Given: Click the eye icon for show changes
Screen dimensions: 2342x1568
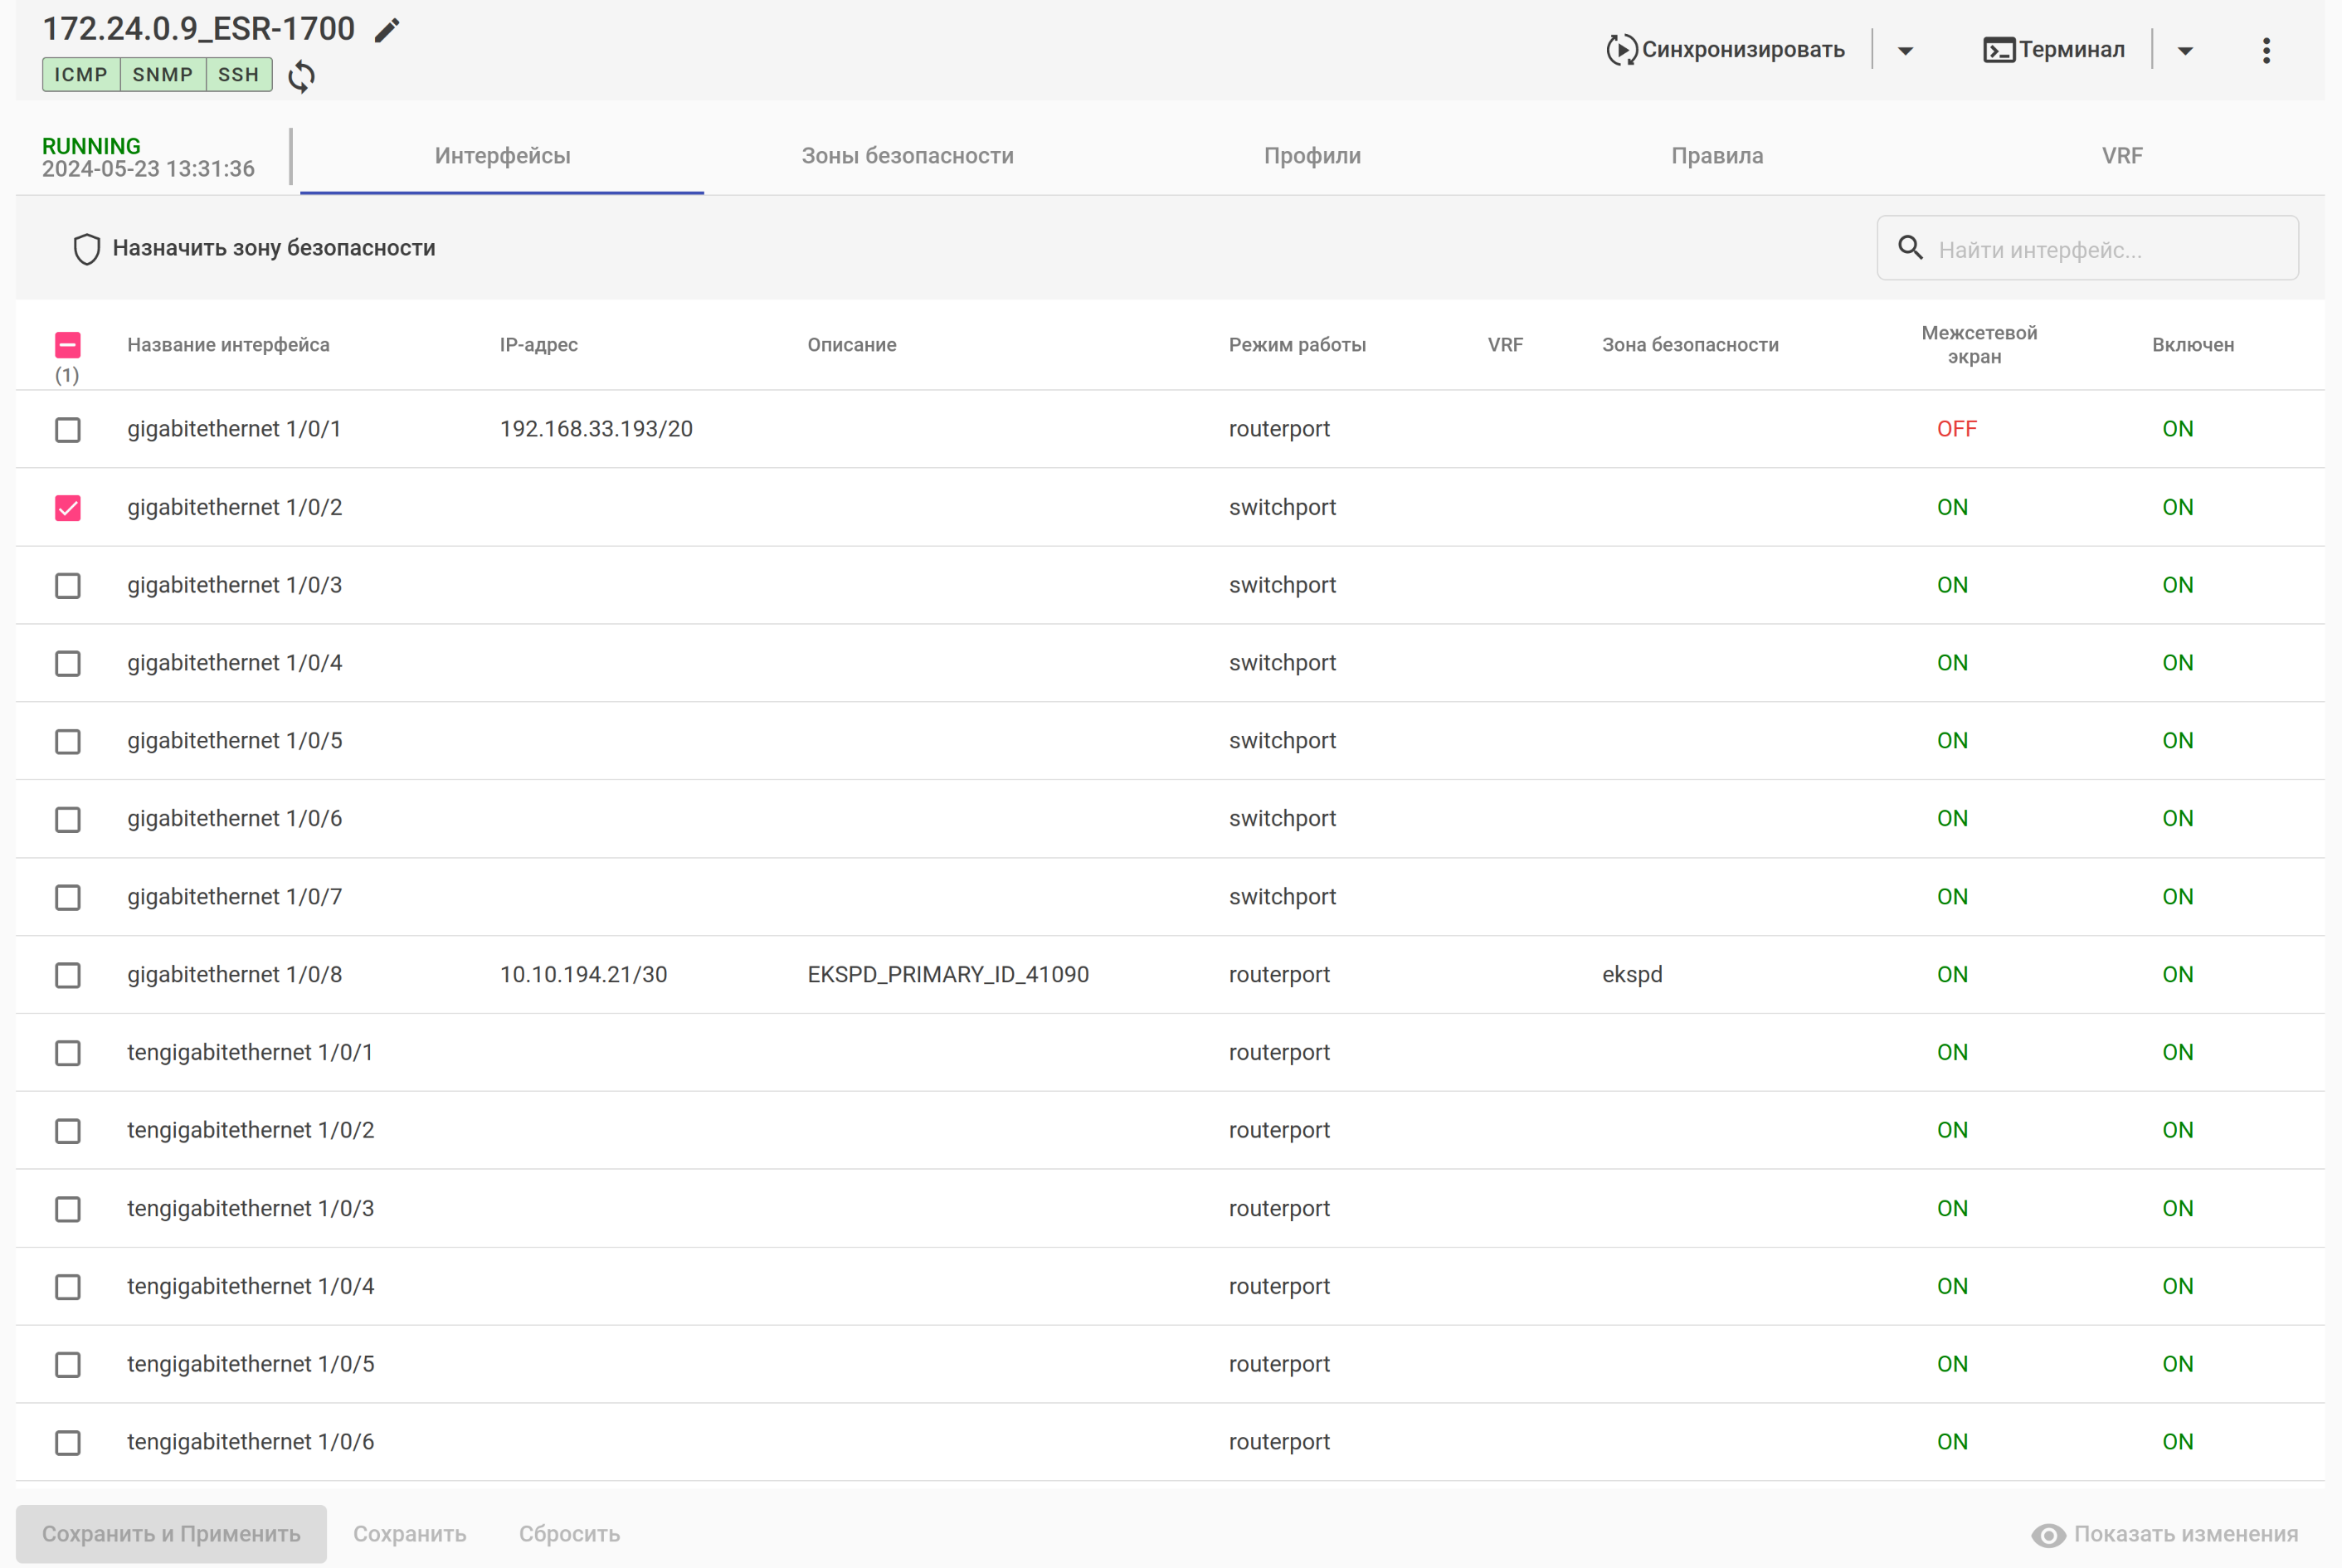Looking at the screenshot, I should click(x=2048, y=1535).
